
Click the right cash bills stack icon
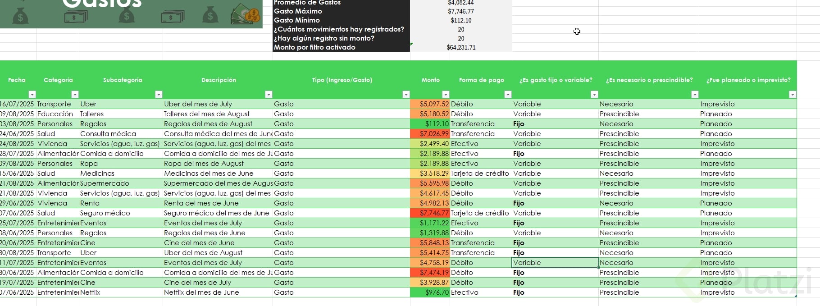click(172, 17)
